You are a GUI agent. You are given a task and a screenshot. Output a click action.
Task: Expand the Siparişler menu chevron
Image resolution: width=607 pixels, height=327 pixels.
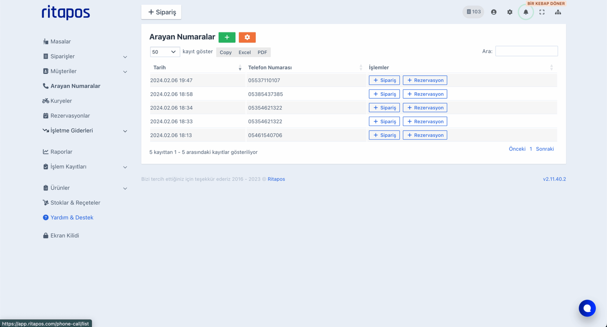pos(125,57)
